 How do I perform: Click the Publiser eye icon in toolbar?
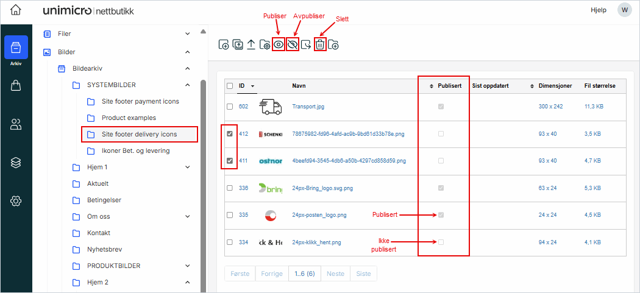point(279,44)
